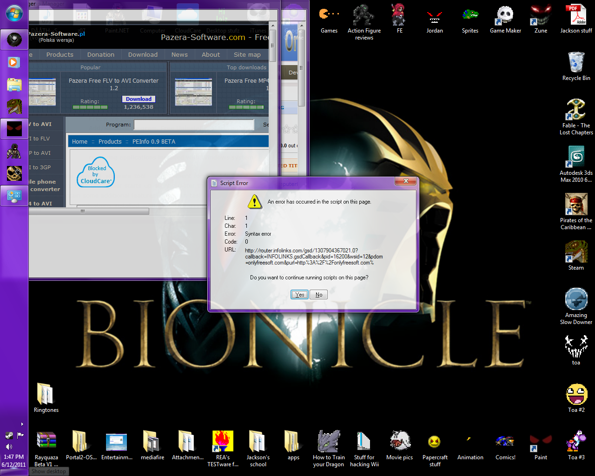Click No in the Script Error dialog
The width and height of the screenshot is (595, 476).
pyautogui.click(x=319, y=295)
